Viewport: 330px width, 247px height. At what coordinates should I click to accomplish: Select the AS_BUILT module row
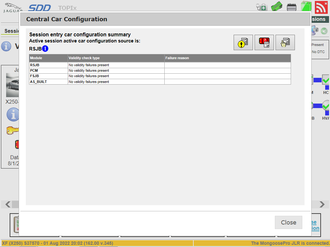coord(48,82)
